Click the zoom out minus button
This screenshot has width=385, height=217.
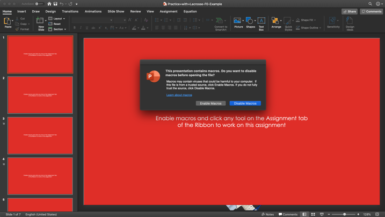[x=329, y=214]
